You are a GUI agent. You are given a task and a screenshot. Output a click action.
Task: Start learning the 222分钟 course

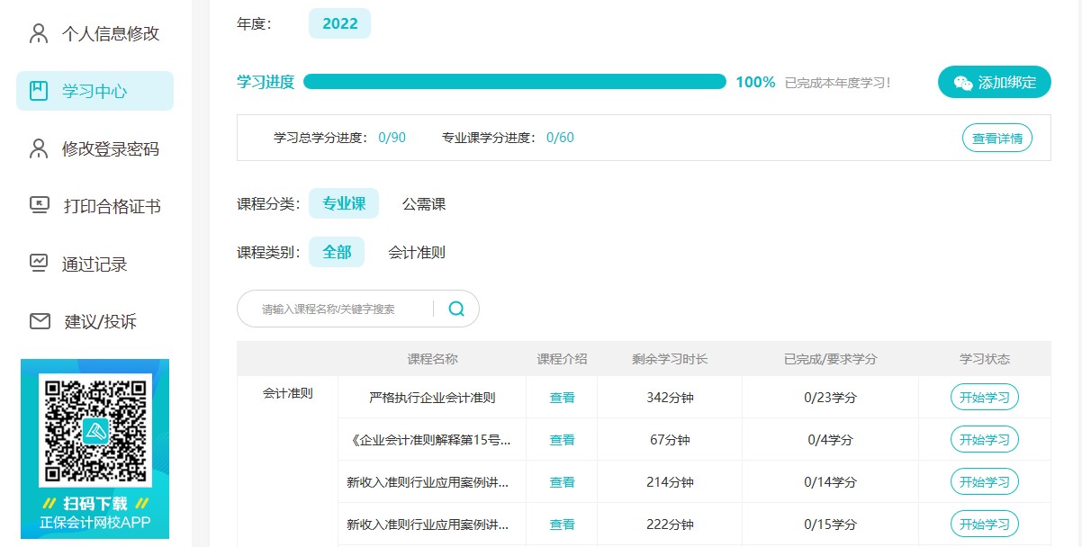click(984, 525)
